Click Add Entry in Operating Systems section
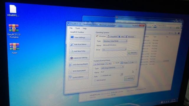This screenshot has height=106, width=189. (132, 53)
